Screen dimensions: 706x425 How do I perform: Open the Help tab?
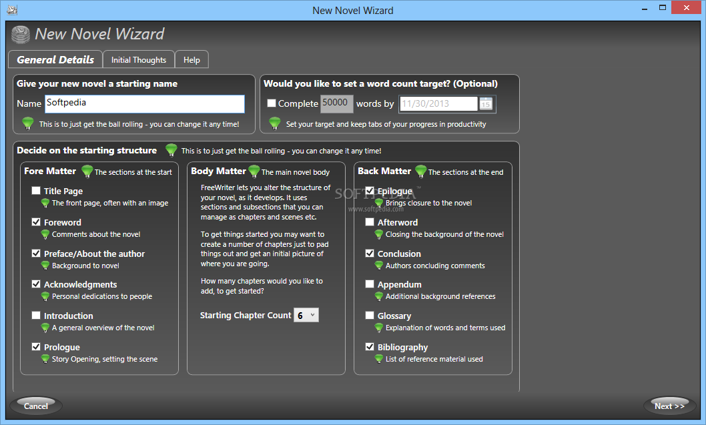tap(192, 60)
